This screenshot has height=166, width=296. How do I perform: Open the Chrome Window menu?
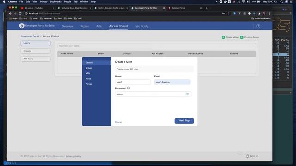tap(84, 2)
